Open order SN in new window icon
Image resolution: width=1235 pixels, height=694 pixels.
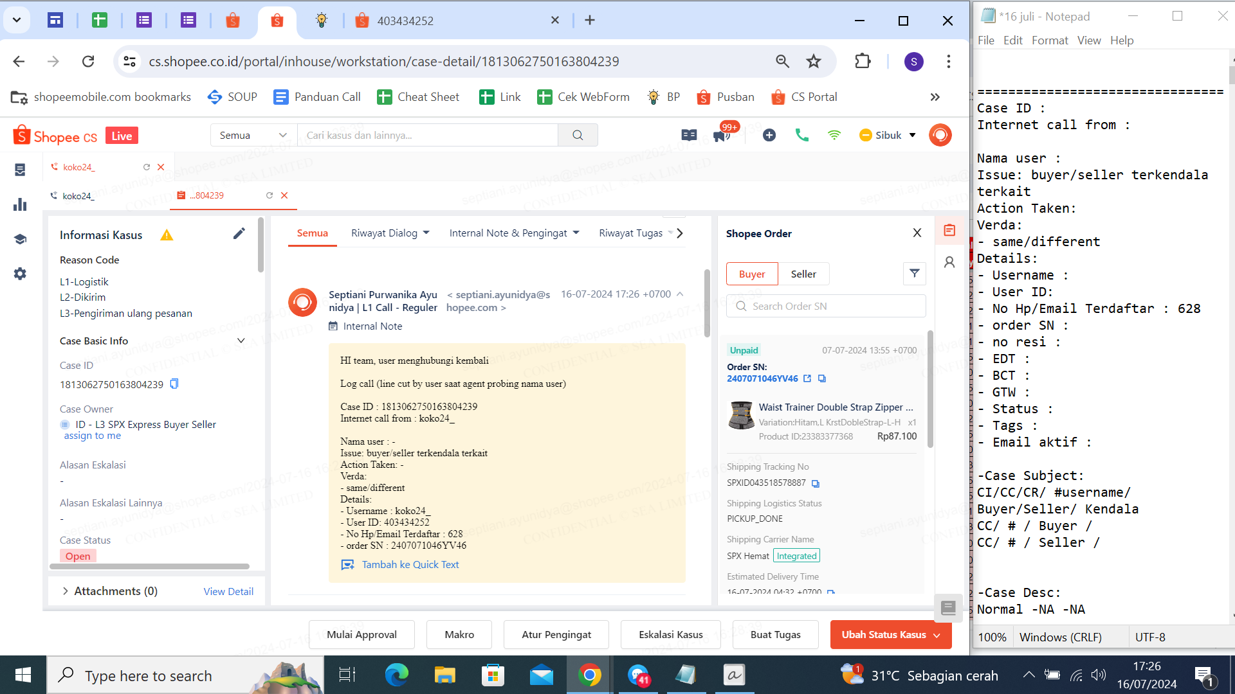(x=807, y=378)
